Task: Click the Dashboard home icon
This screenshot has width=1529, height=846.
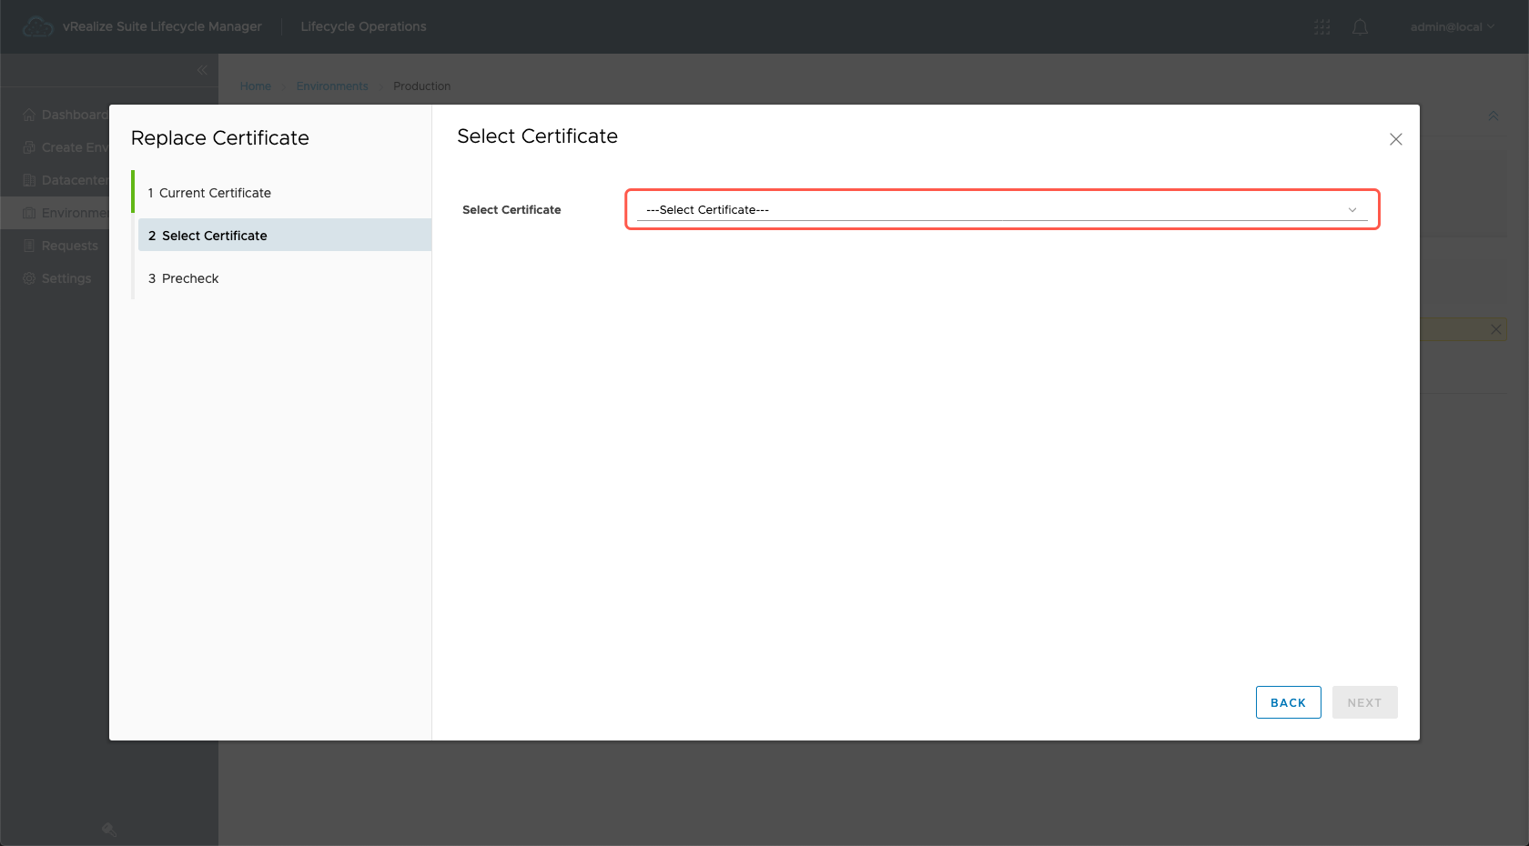Action: pos(29,115)
